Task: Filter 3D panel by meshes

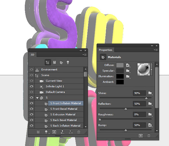Action: tap(55, 62)
